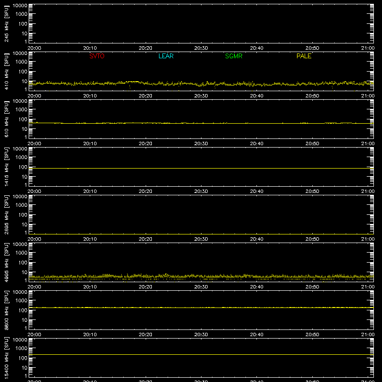
Task: Click the 100 tick value on the 610 MHz axis
Action: pos(23,119)
